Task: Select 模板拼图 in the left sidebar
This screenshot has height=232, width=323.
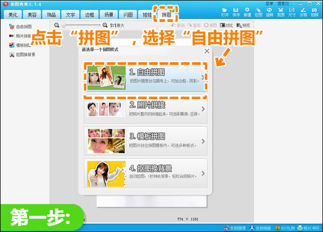Action: (20, 45)
